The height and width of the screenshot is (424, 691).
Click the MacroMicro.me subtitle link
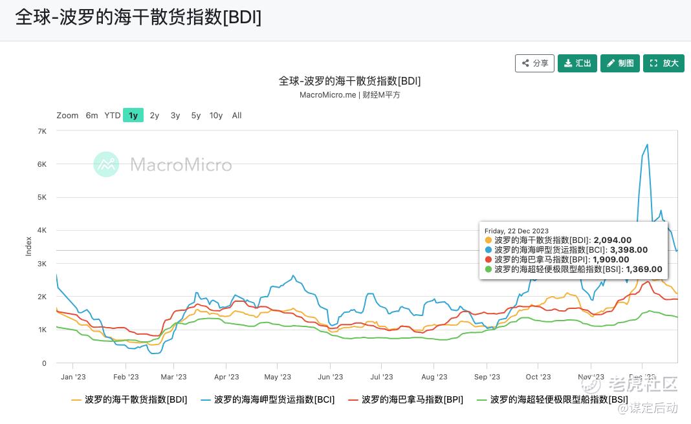click(x=327, y=95)
